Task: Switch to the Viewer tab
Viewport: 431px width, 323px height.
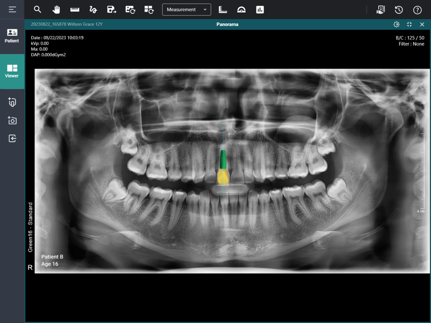Action: tap(12, 71)
